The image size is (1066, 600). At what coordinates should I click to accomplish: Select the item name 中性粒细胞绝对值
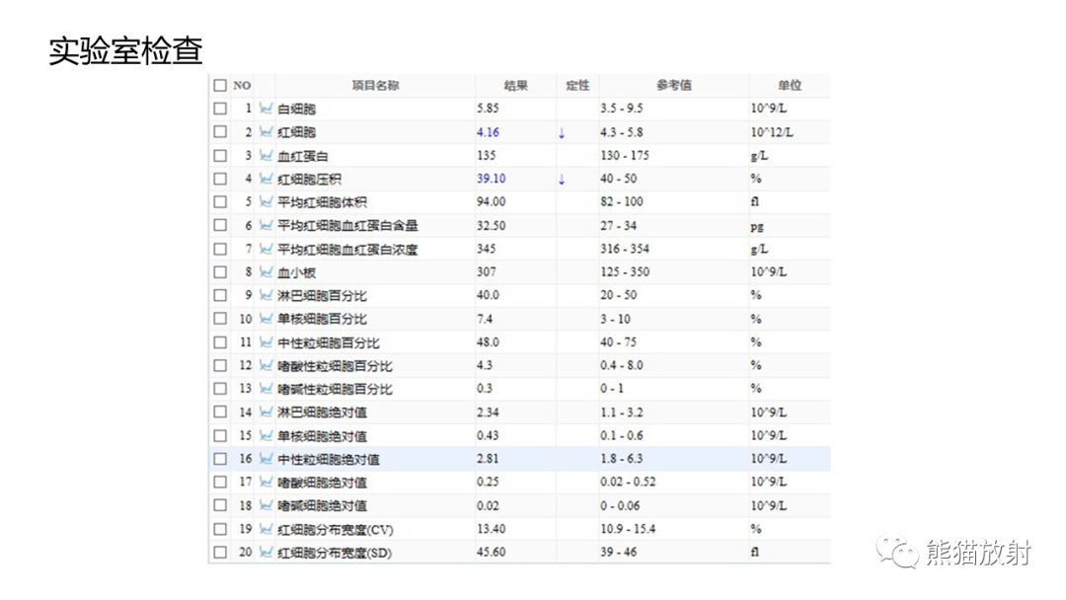329,459
